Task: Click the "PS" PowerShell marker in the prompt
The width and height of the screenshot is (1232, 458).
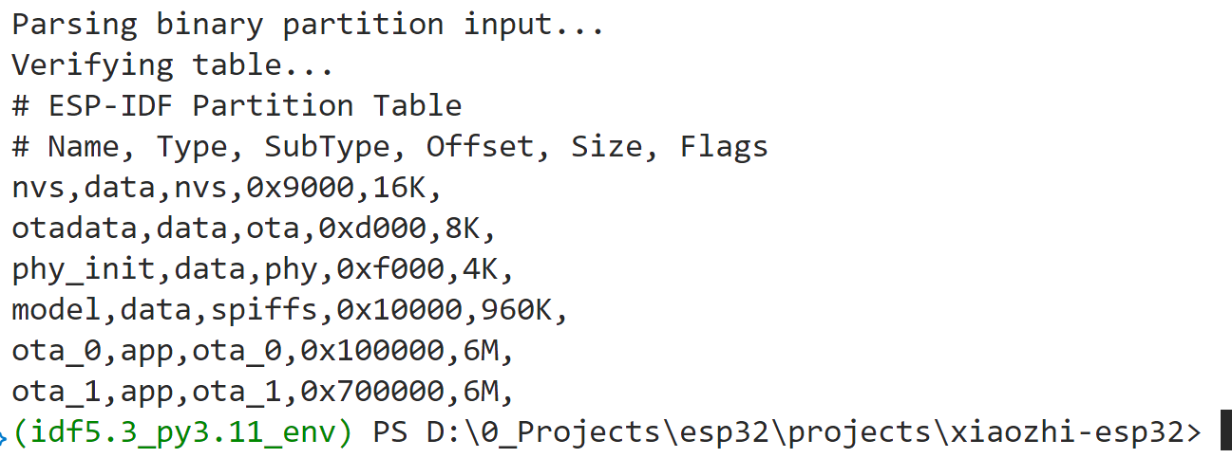Action: tap(389, 432)
